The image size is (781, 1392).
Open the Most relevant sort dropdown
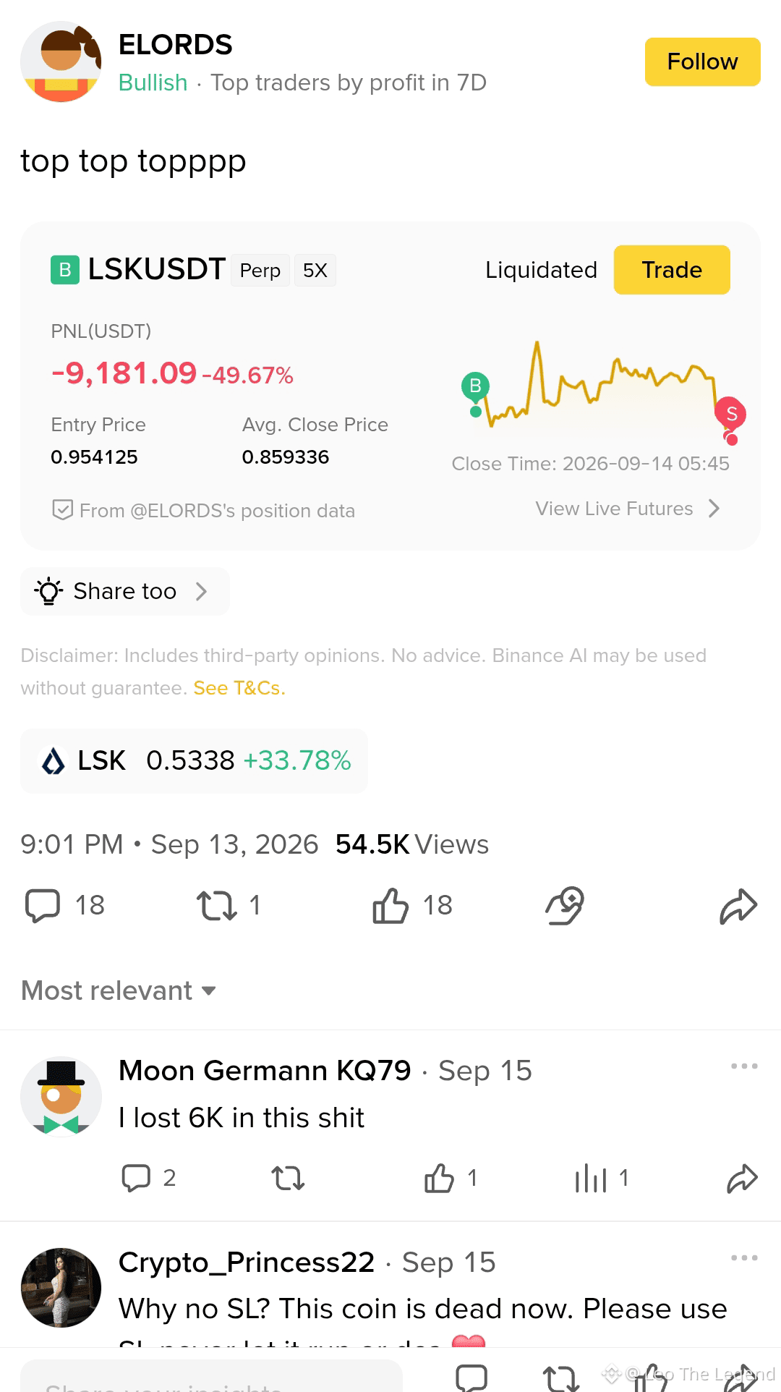[119, 990]
